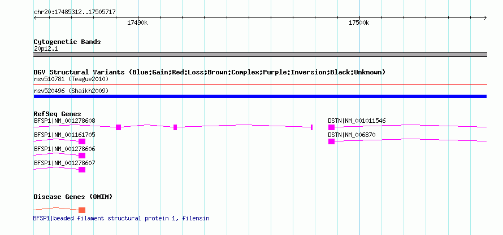Viewport: 503px width, 235px height.
Task: Click the 17500k ruler tick label
Action: [359, 23]
